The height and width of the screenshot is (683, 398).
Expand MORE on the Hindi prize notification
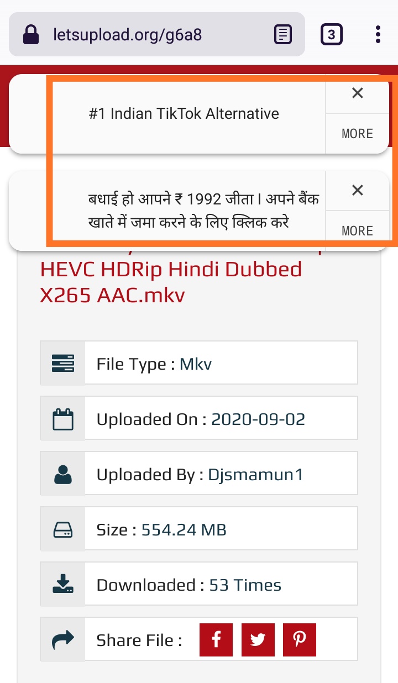pos(358,230)
